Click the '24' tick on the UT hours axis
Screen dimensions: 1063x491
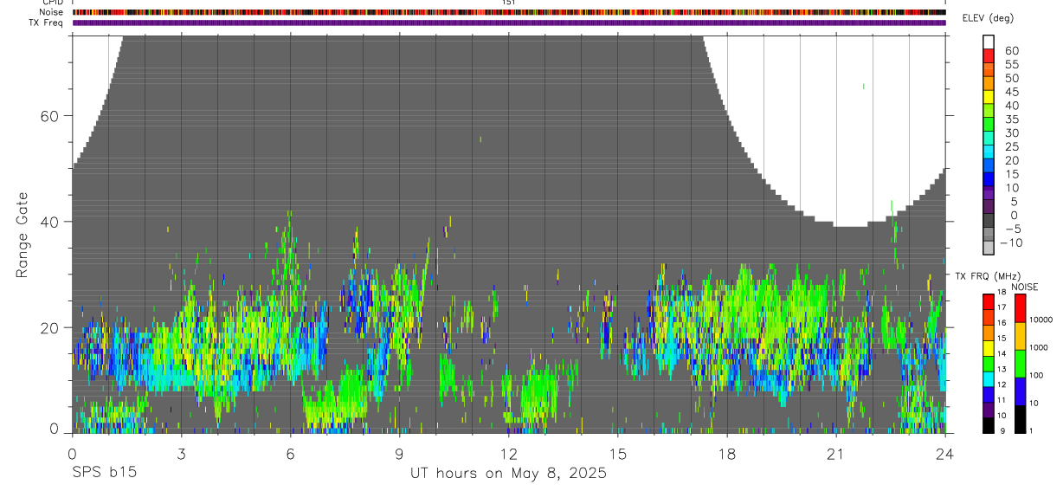point(944,453)
